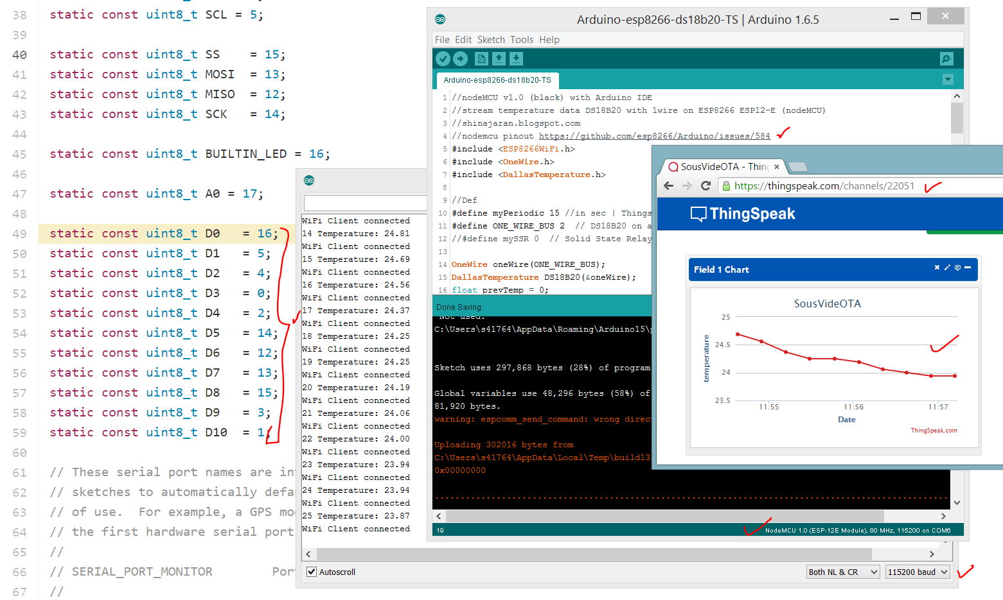Click the green padlock in address bar
The height and width of the screenshot is (600, 1003).
pyautogui.click(x=726, y=186)
